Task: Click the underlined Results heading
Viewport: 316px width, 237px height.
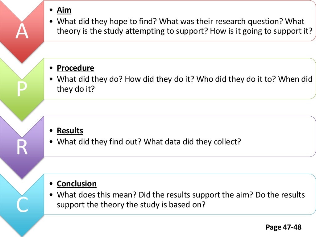Action: point(70,131)
